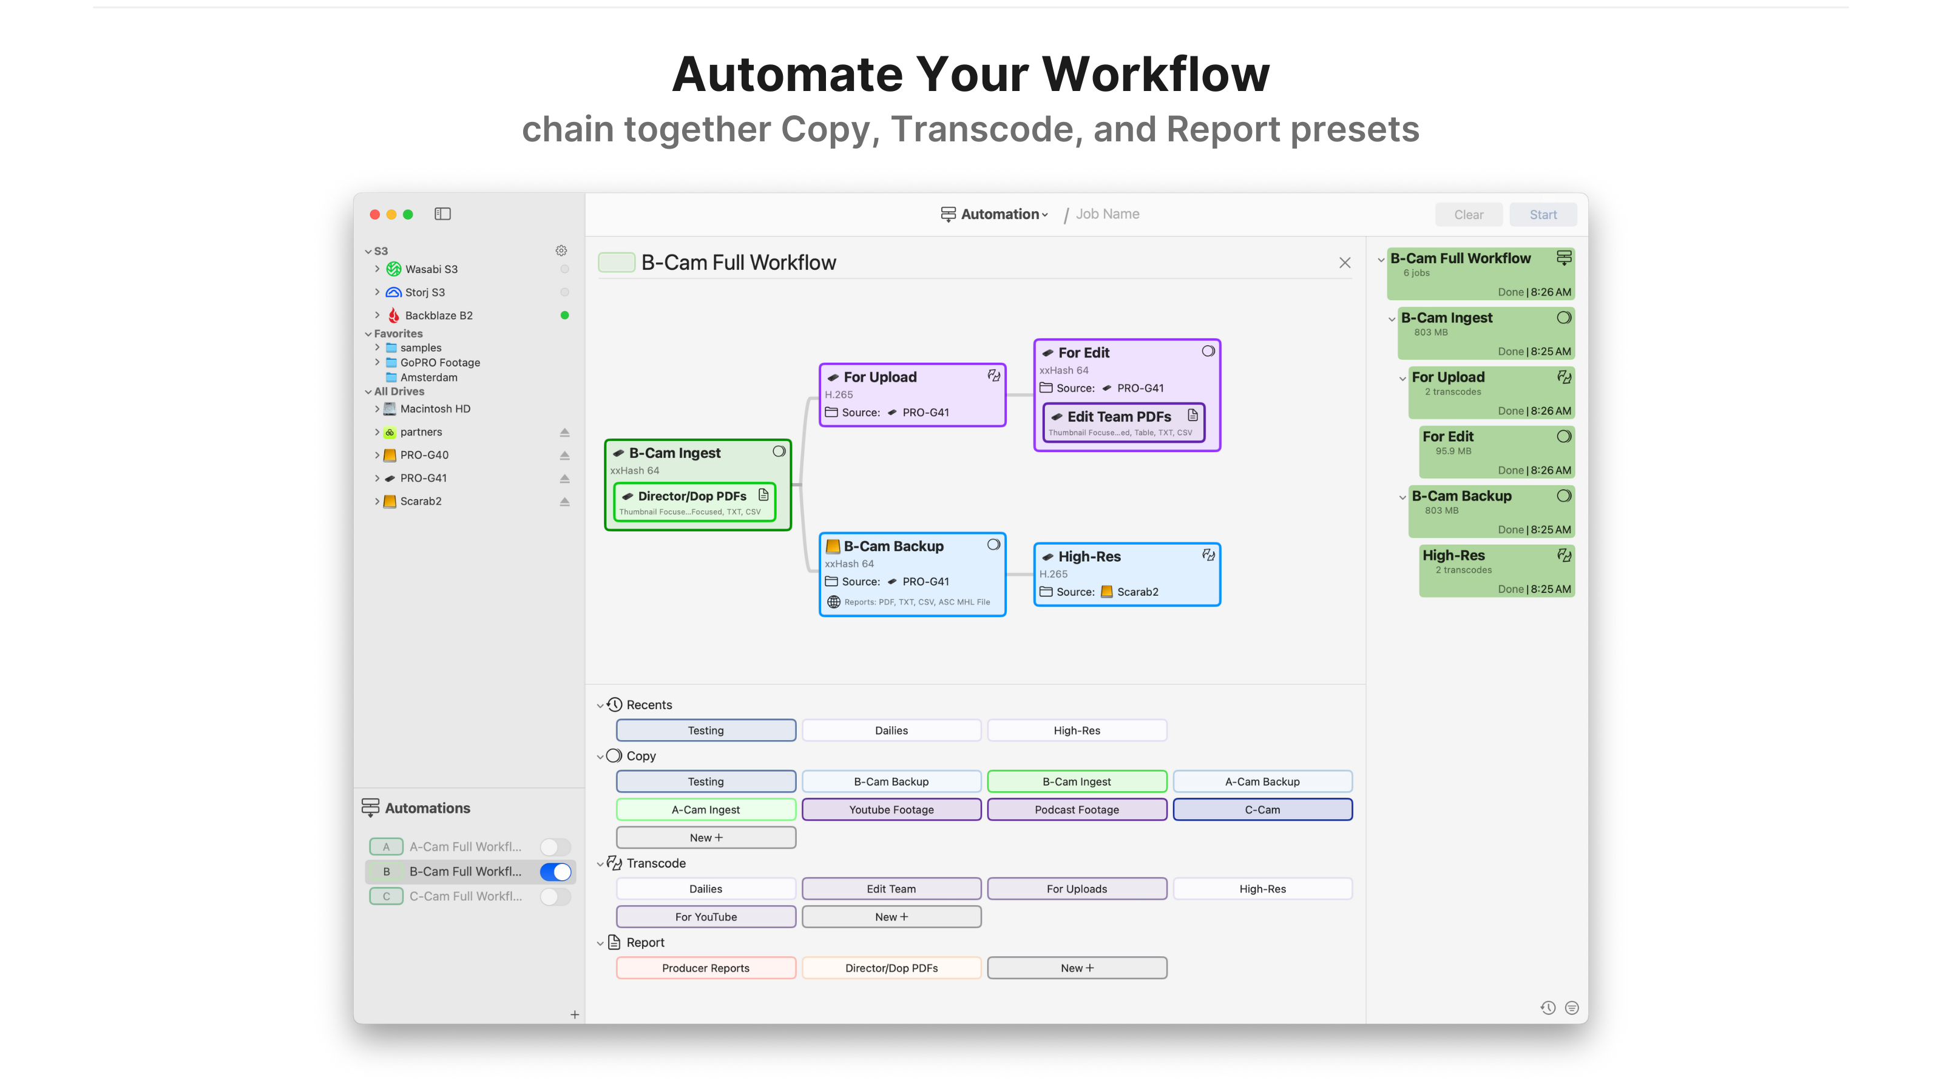
Task: Click report icon on Director/Dop PDFs node
Action: click(x=763, y=495)
